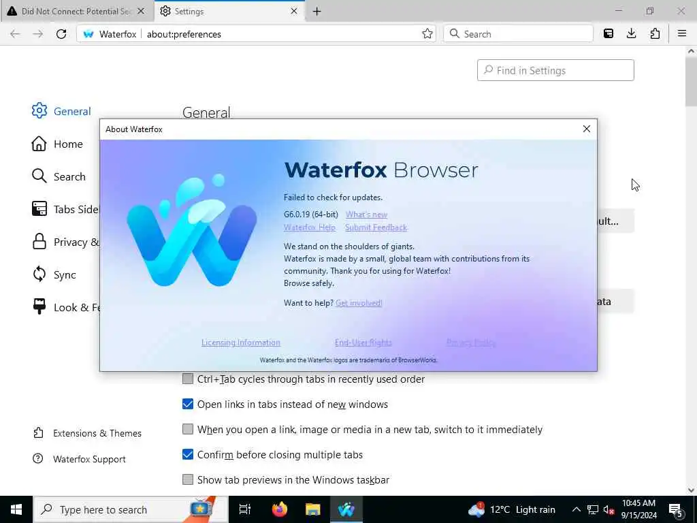The height and width of the screenshot is (523, 697).
Task: Click the Get involved link
Action: point(359,303)
